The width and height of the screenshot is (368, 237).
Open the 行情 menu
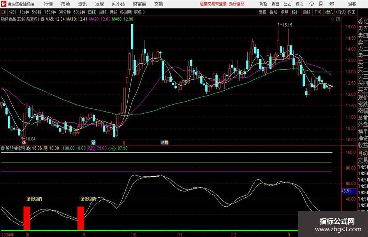point(48,4)
